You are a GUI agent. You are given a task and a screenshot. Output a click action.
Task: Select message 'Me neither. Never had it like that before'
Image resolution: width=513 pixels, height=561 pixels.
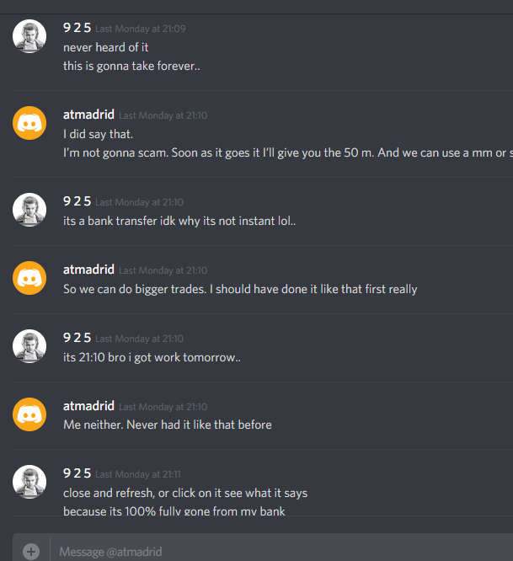[x=168, y=425]
